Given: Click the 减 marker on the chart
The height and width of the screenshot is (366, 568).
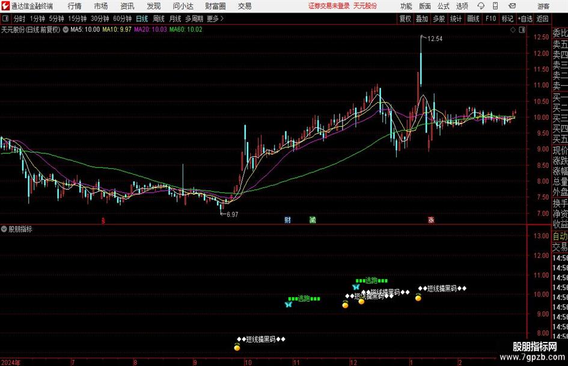Looking at the screenshot, I should pos(313,219).
